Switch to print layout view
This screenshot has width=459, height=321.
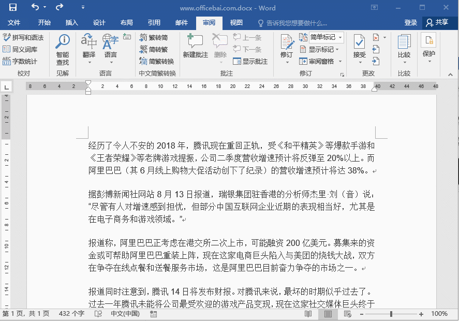point(328,314)
